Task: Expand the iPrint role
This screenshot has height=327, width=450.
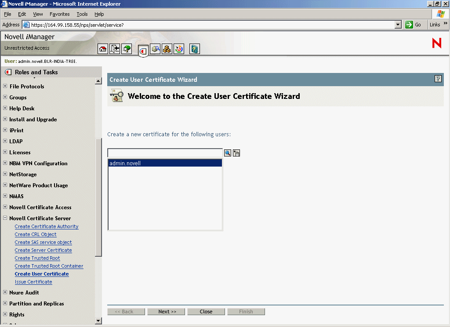Action: pos(5,130)
